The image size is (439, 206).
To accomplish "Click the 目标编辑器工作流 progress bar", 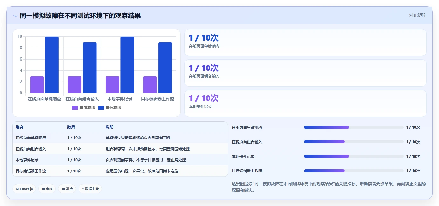I will click(x=353, y=171).
